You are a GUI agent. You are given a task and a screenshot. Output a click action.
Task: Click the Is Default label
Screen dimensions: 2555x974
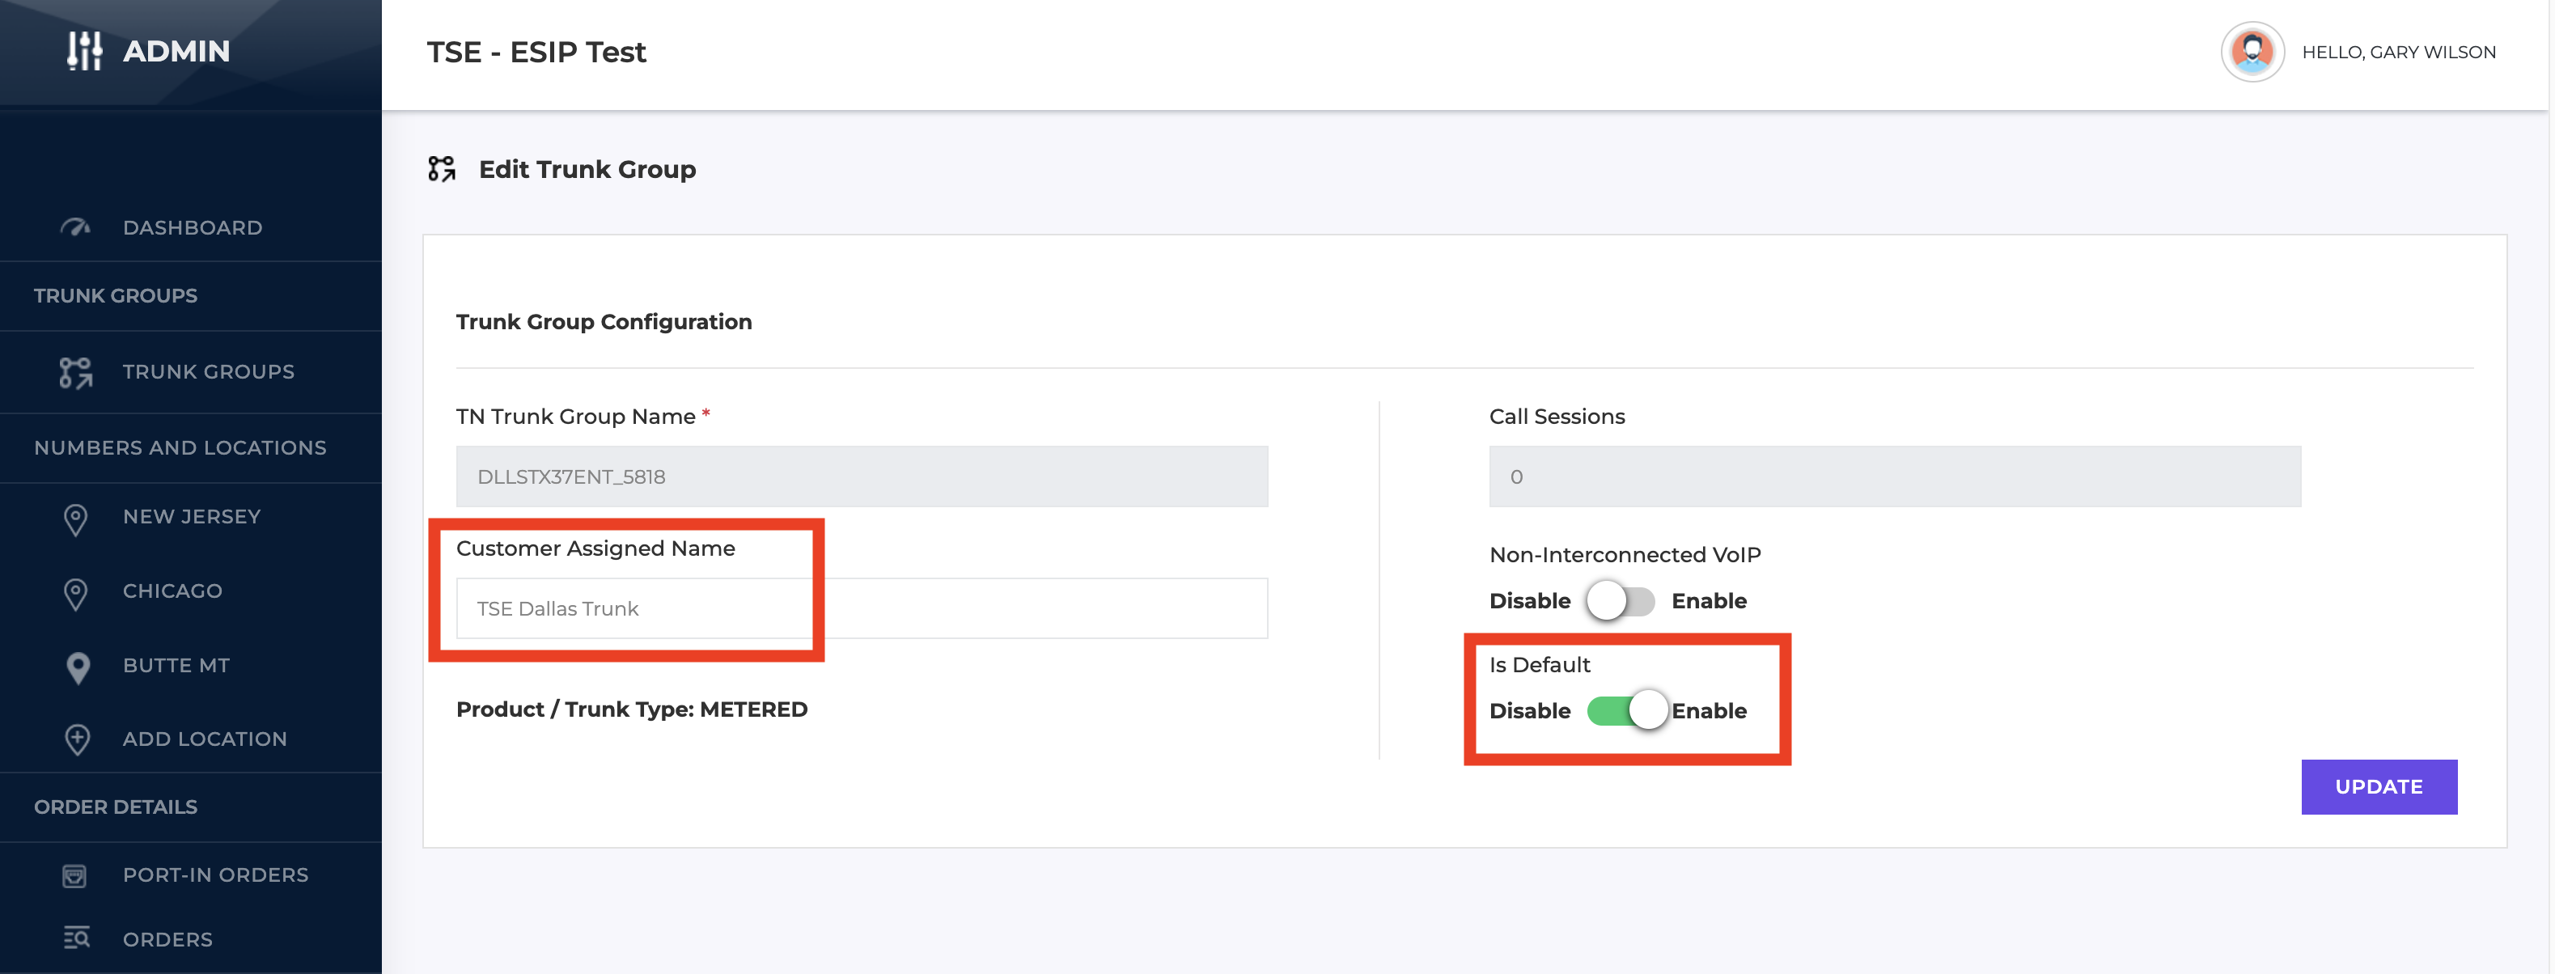pyautogui.click(x=1540, y=664)
